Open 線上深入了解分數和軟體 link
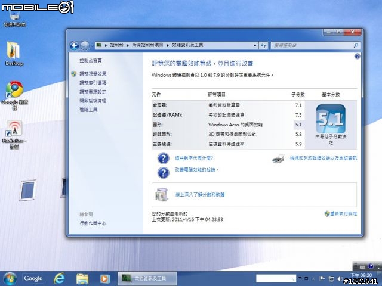The width and height of the screenshot is (382, 286). click(x=200, y=195)
